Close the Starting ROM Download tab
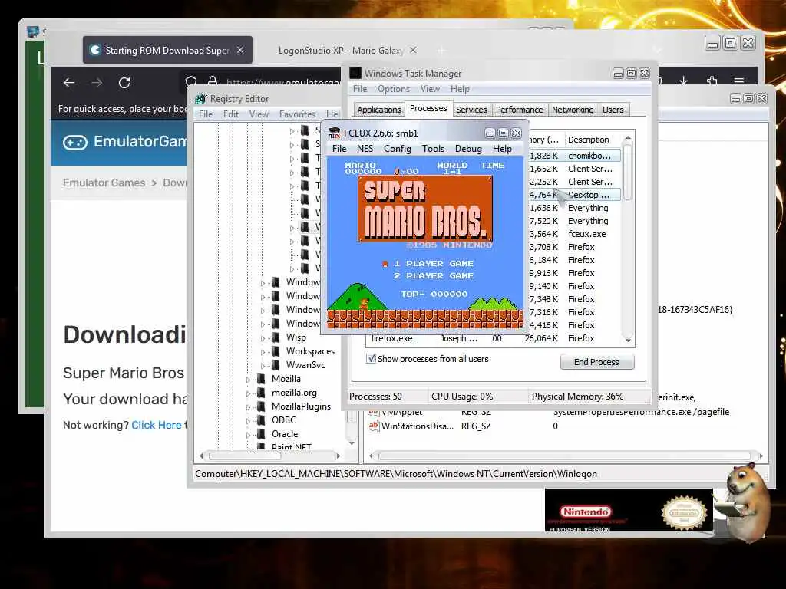 tap(240, 50)
